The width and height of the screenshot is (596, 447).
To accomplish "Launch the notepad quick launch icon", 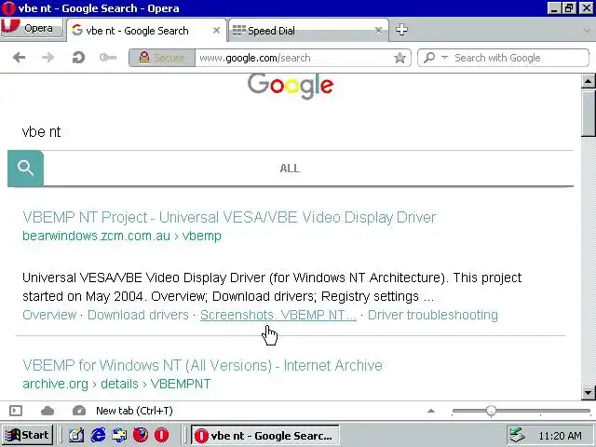I will pos(76,435).
